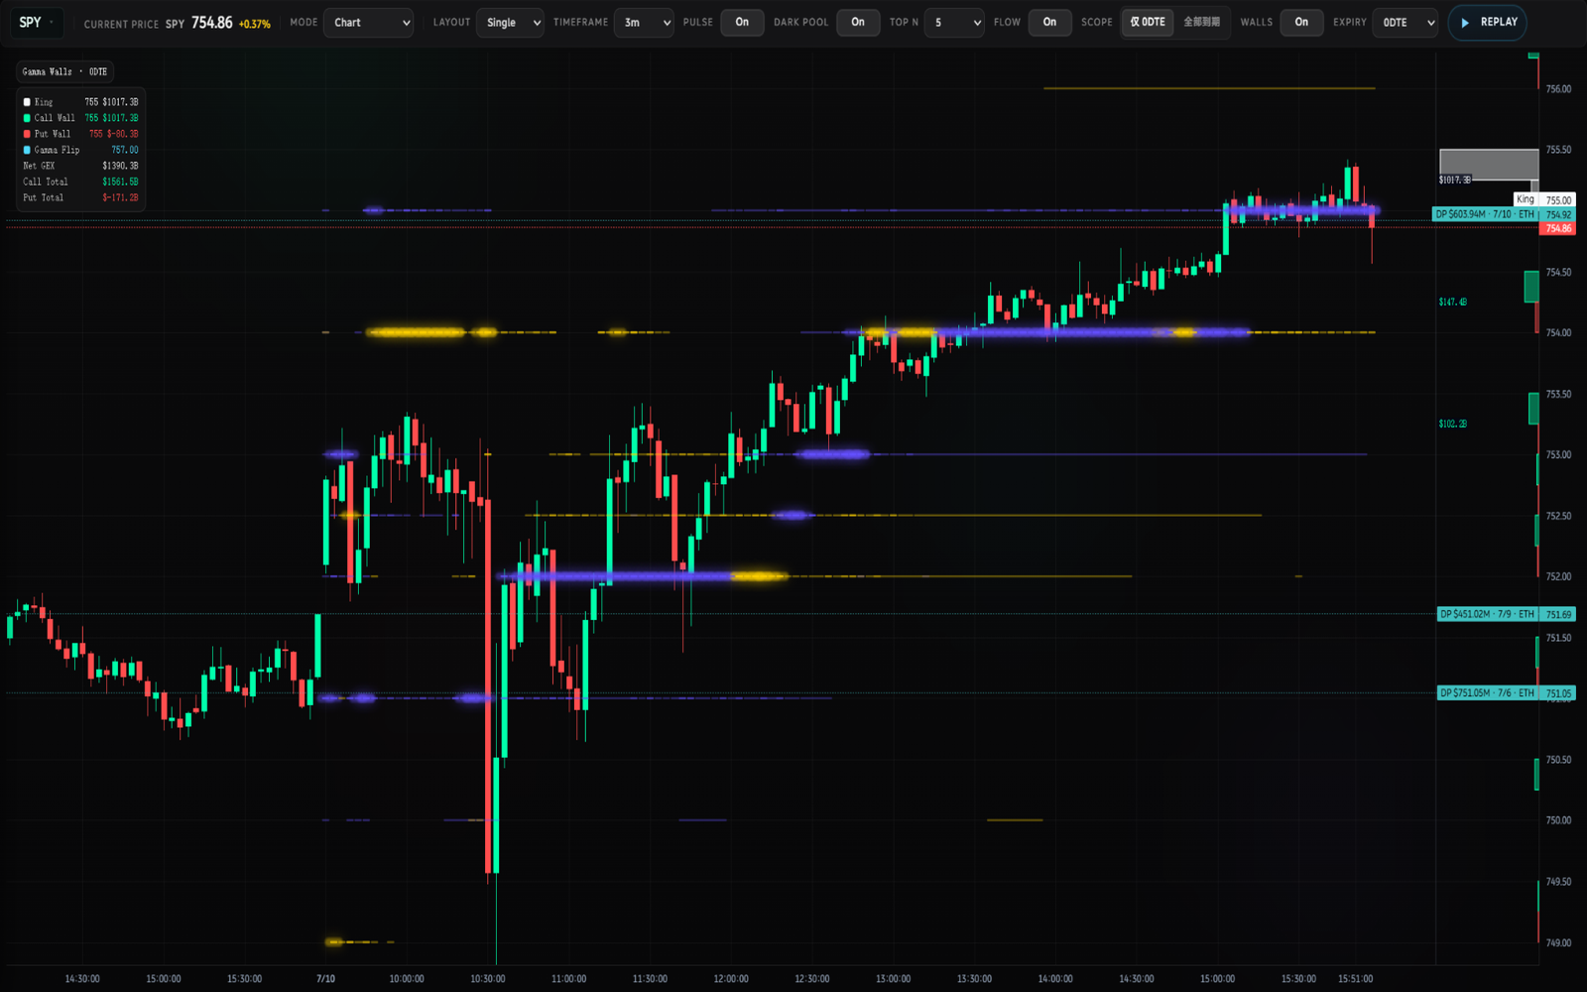Select the all-expirations scope option
This screenshot has width=1587, height=992.
(1201, 22)
